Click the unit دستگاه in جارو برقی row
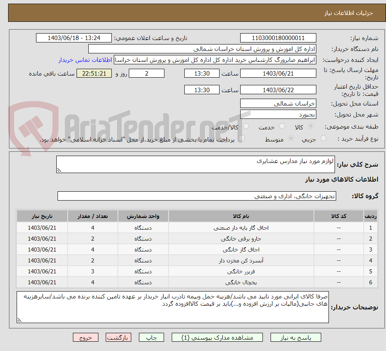386x351 pixels. tap(143, 239)
